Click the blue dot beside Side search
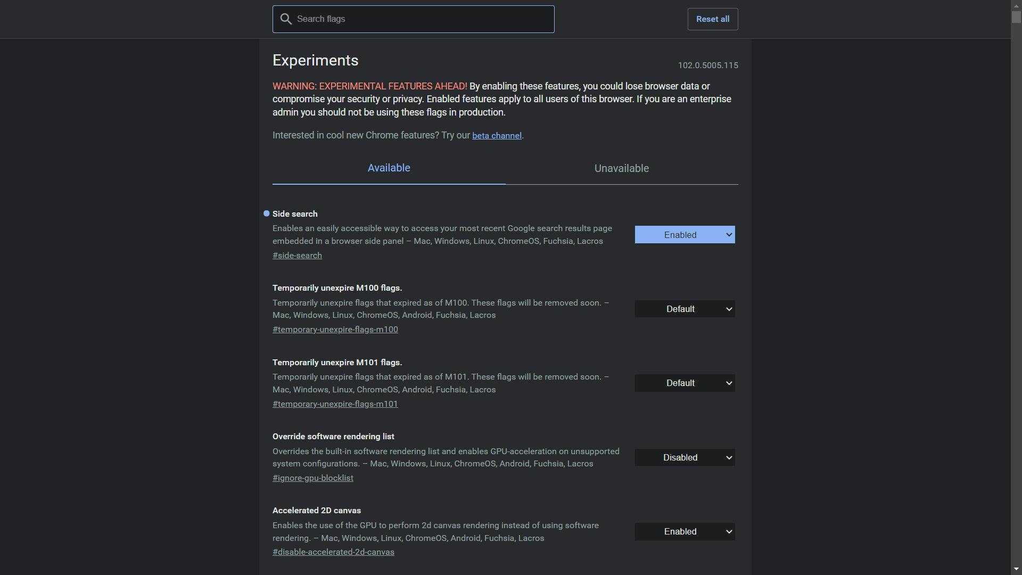The image size is (1022, 575). click(x=267, y=213)
